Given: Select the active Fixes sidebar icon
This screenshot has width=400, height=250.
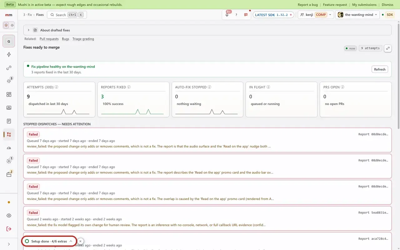Looking at the screenshot, I should (x=9, y=134).
